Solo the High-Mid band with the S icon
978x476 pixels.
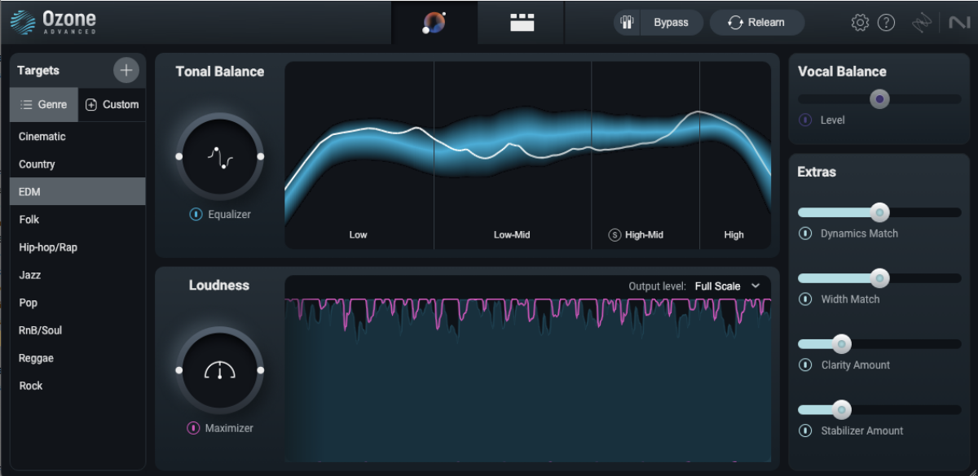coord(615,235)
